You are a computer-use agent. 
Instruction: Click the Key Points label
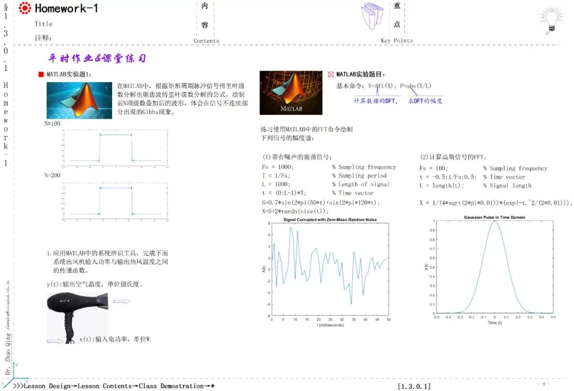397,40
